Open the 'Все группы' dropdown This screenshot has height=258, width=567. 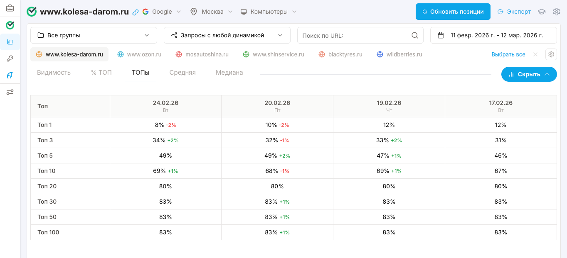point(94,35)
